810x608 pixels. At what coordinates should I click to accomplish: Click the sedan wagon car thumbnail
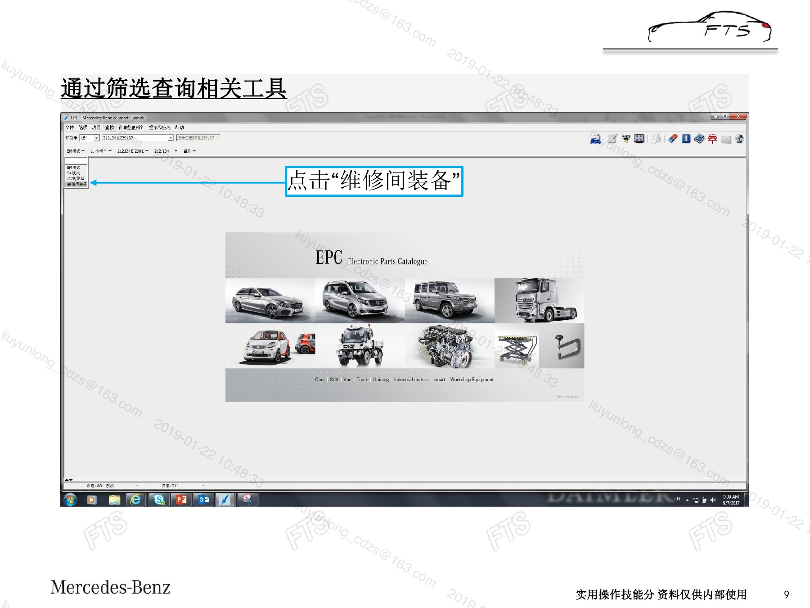270,300
